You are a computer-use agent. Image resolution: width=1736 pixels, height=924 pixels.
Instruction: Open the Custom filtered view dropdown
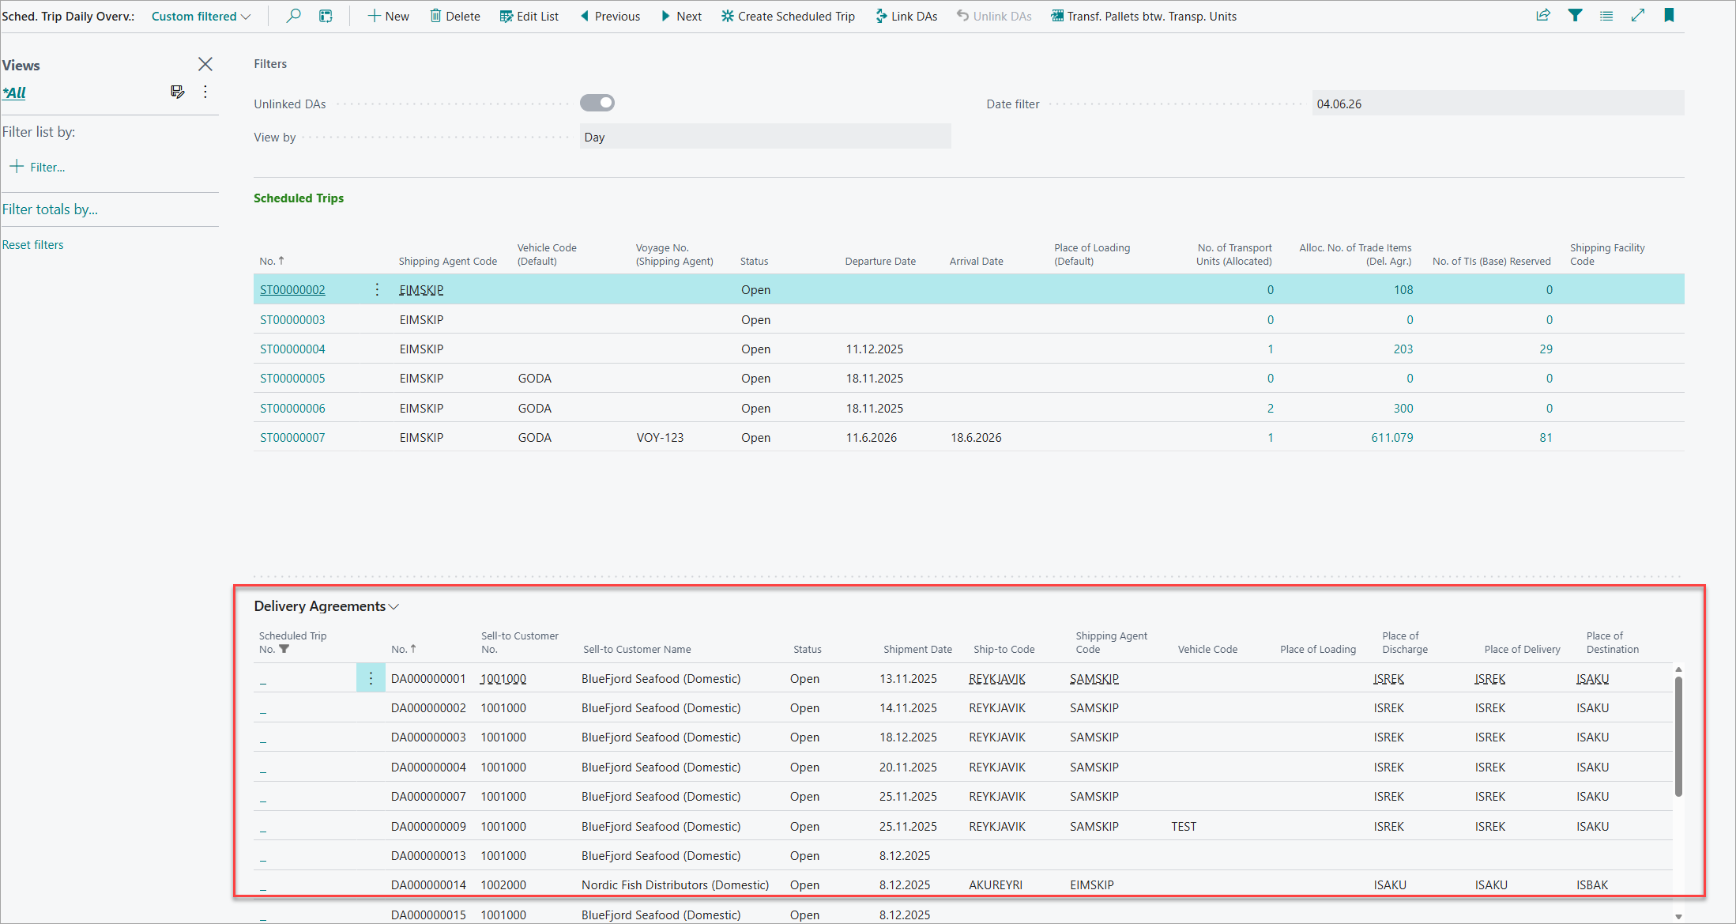(x=201, y=16)
